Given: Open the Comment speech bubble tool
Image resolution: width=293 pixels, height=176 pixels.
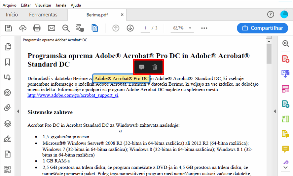Looking at the screenshot, I should (285, 149).
